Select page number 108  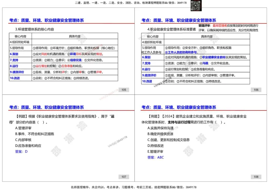coord(256,177)
